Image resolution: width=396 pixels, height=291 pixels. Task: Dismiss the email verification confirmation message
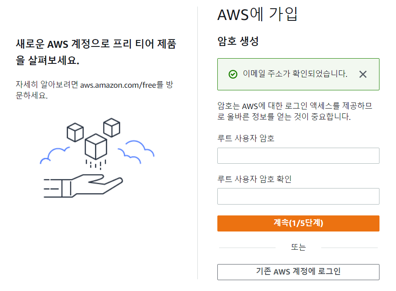coord(363,74)
